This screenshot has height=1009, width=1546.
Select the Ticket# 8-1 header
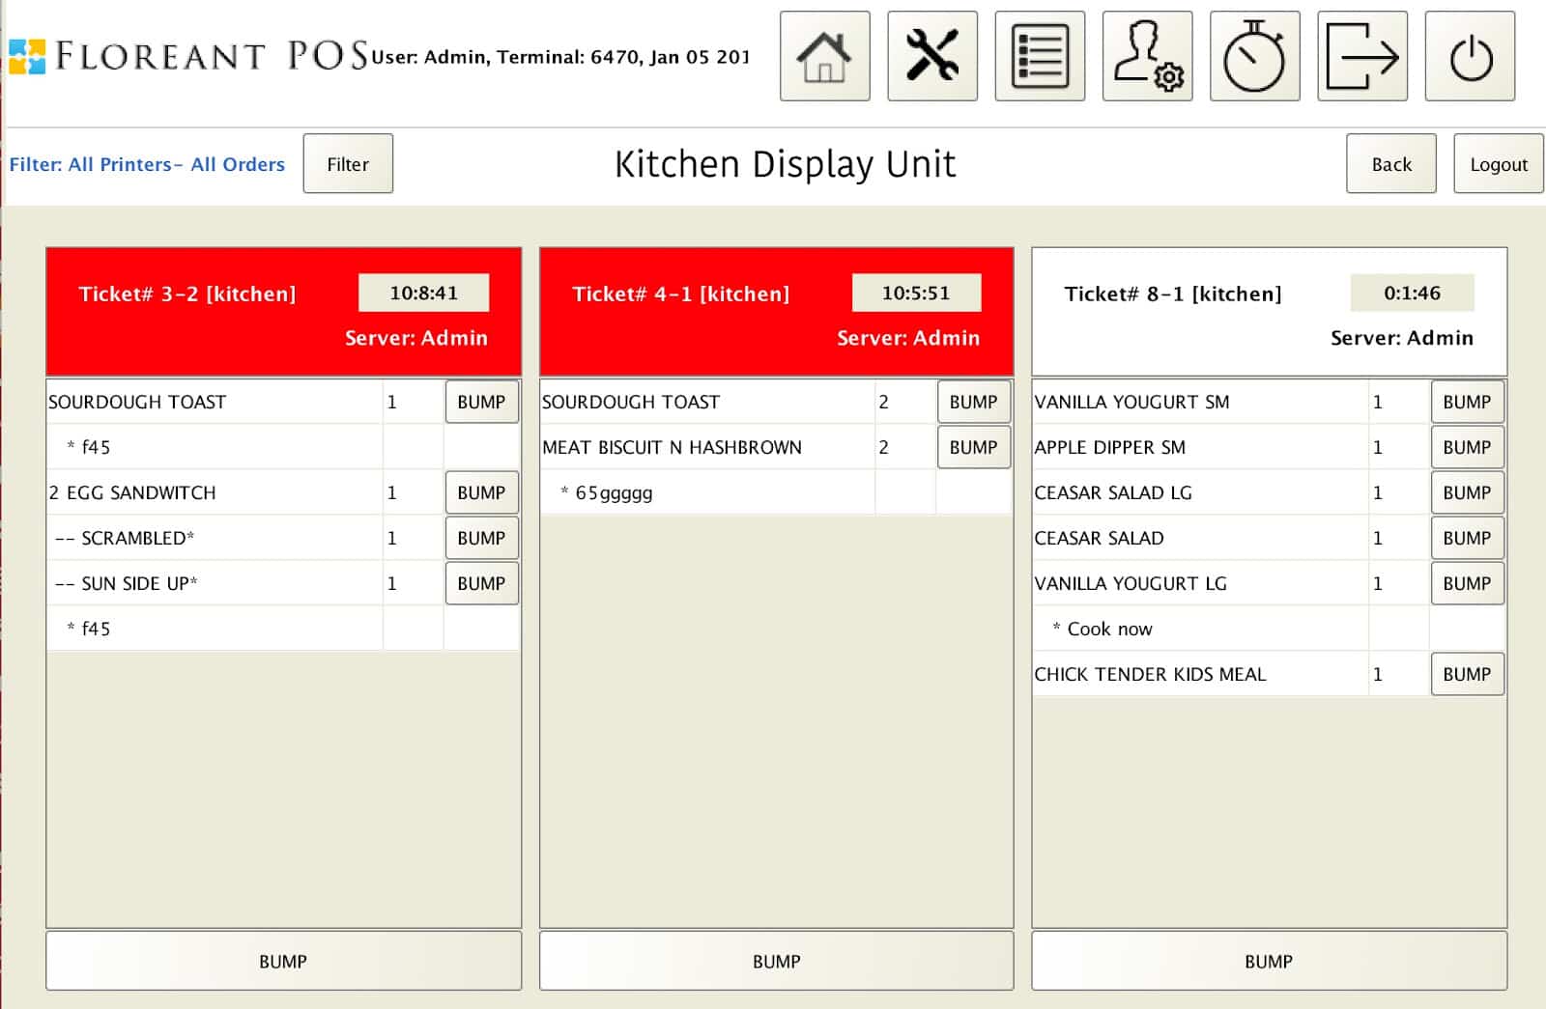point(1172,294)
